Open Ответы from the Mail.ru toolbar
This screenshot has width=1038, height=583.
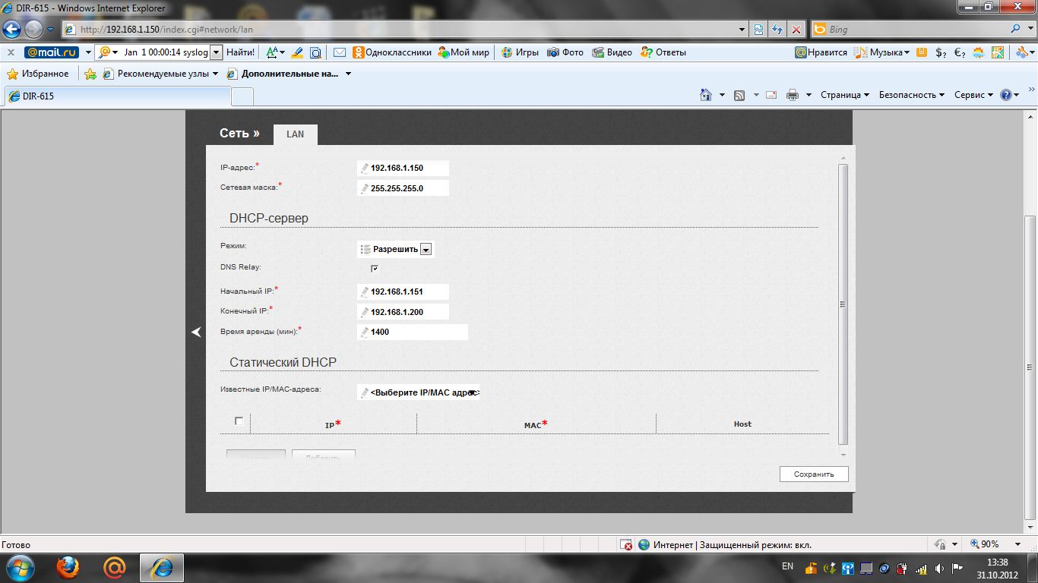pyautogui.click(x=663, y=52)
